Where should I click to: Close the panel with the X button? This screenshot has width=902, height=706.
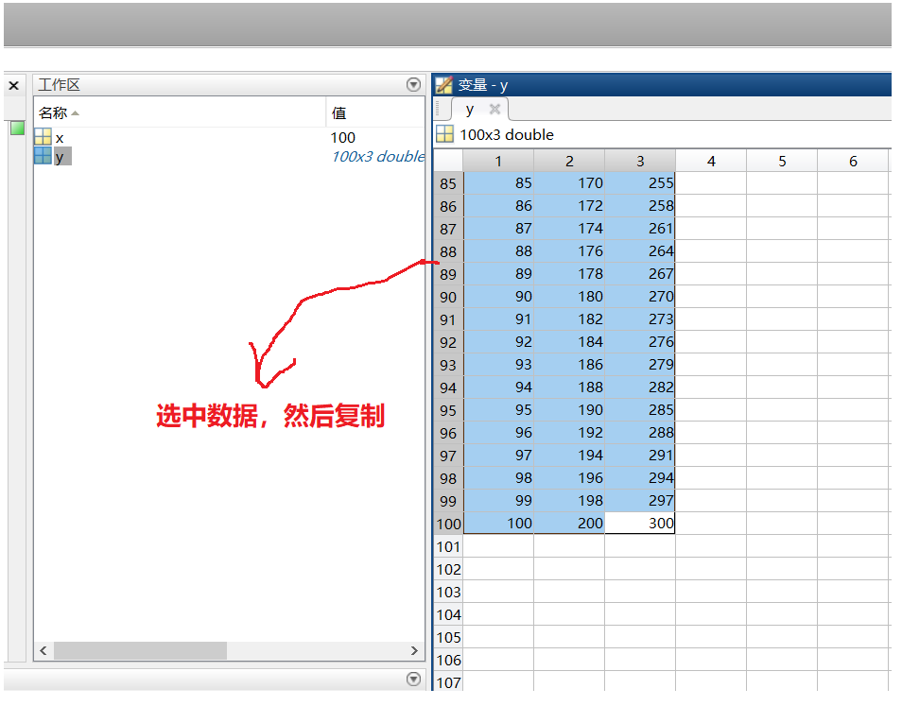tap(14, 86)
